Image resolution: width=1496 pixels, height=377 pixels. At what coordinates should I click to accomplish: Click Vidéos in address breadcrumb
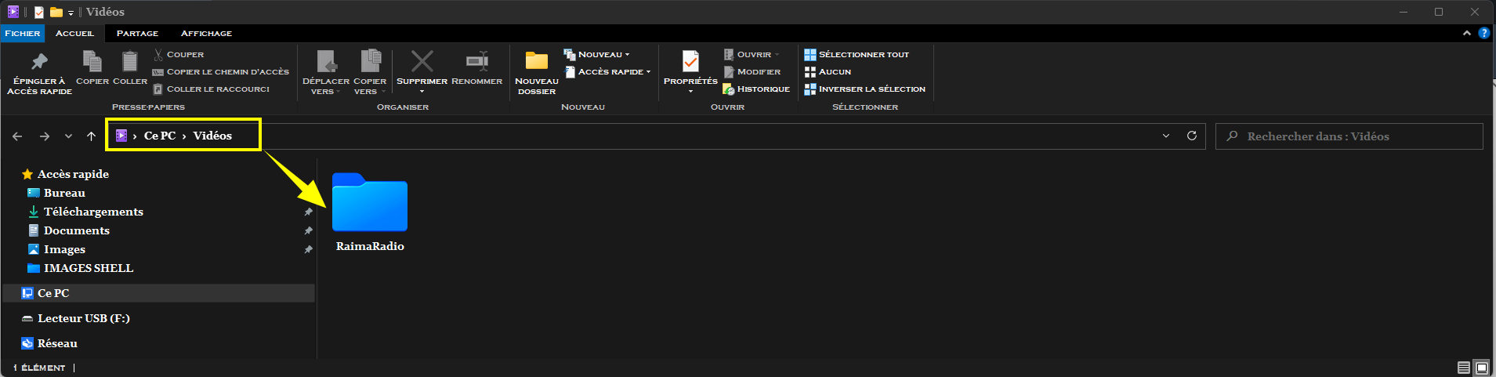pos(212,136)
